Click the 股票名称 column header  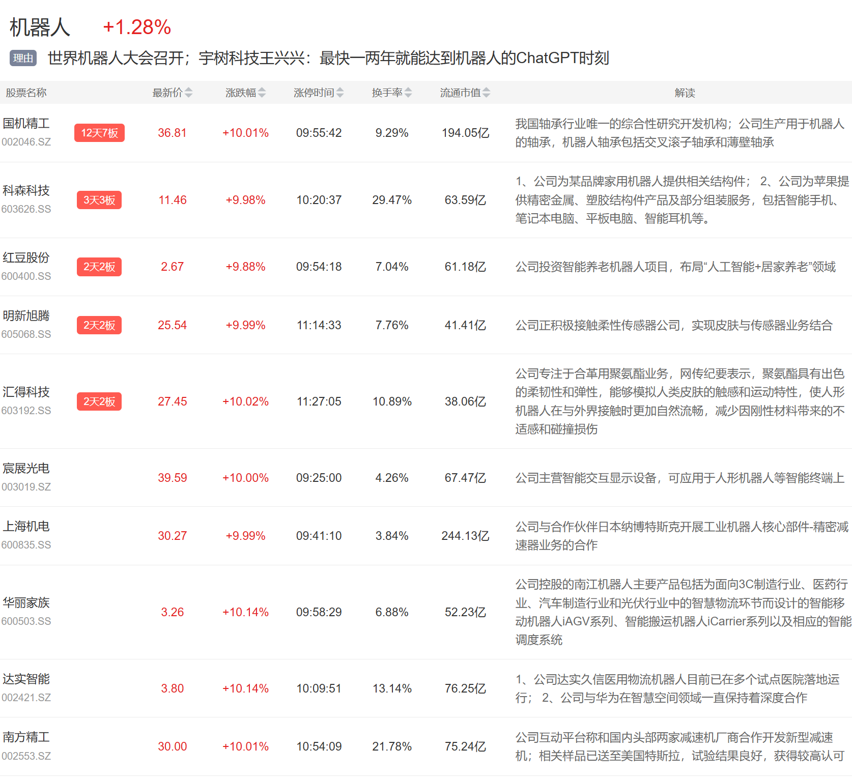pyautogui.click(x=26, y=93)
